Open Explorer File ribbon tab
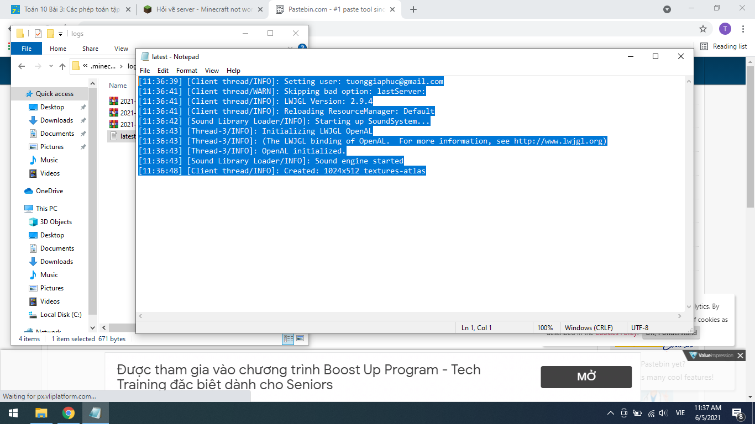 click(27, 49)
